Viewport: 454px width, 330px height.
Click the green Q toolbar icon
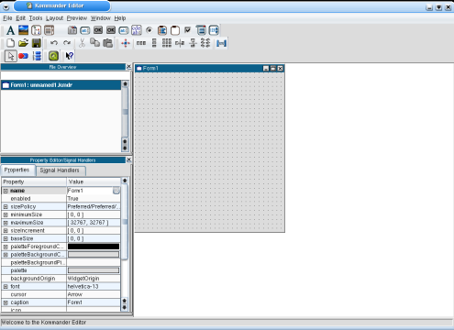coord(53,56)
